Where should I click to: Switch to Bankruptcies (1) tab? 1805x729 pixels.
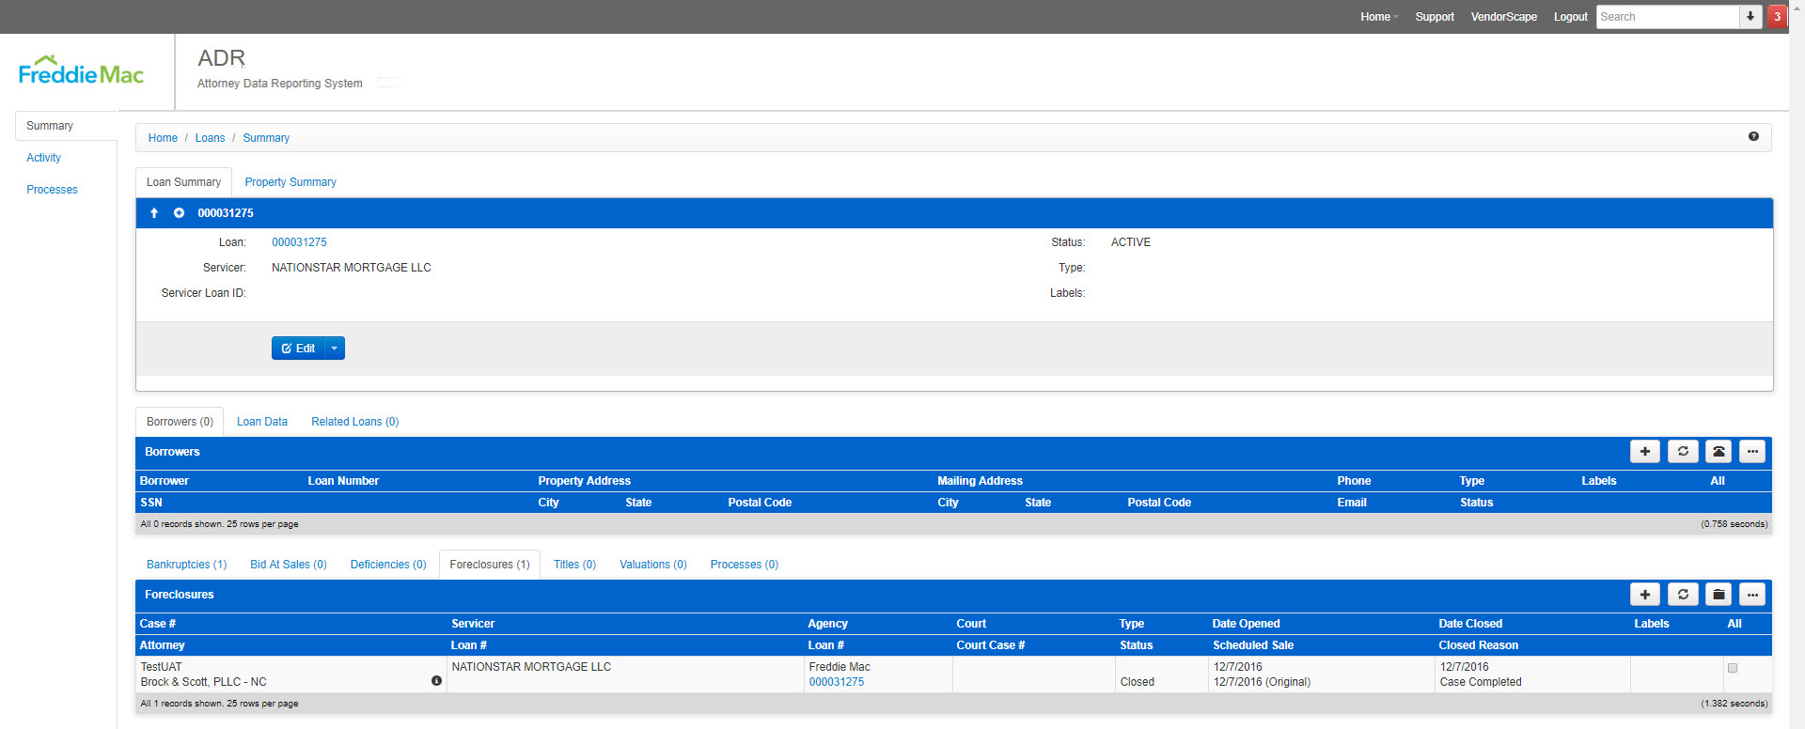[187, 565]
